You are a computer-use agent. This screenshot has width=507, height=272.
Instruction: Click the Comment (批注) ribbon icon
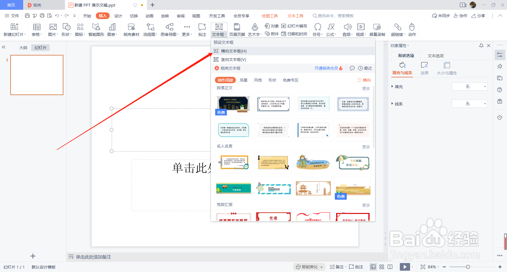pos(202,30)
